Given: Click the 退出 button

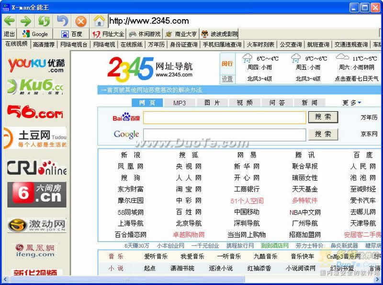Looking at the screenshot, I should point(10,34).
